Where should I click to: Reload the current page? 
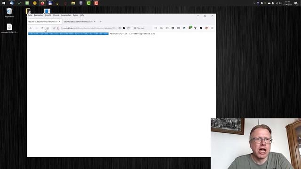[x=42, y=28]
